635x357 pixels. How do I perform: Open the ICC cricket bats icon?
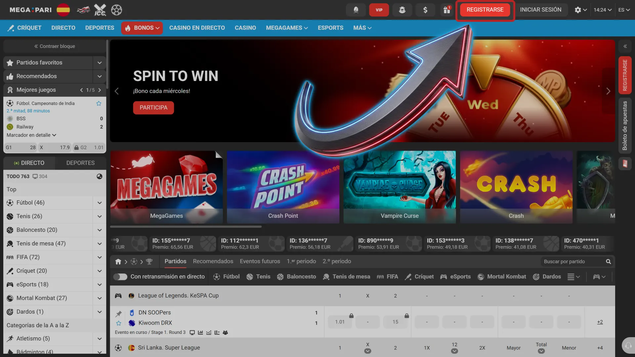pyautogui.click(x=100, y=10)
